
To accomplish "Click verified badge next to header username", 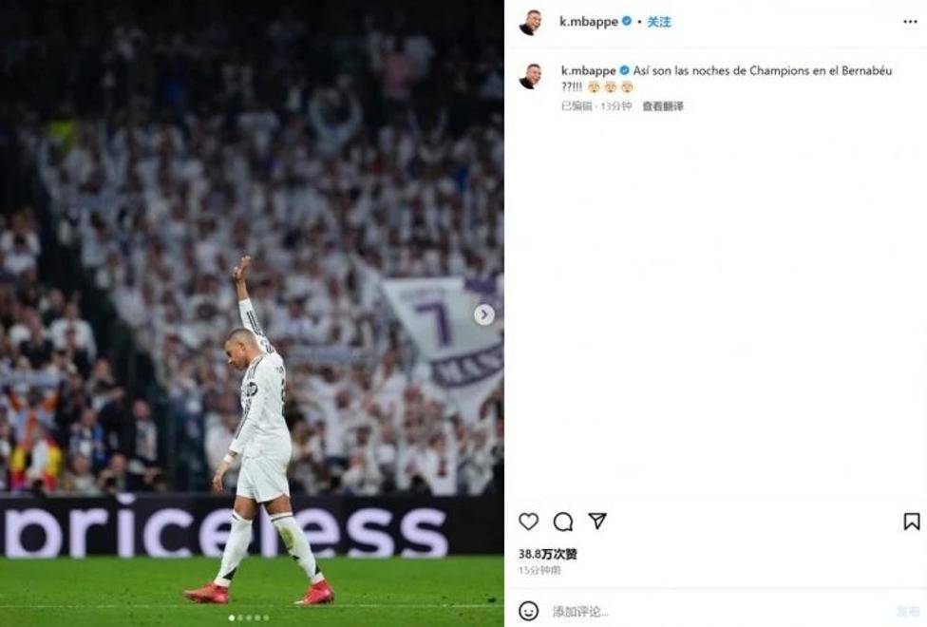I will (627, 21).
